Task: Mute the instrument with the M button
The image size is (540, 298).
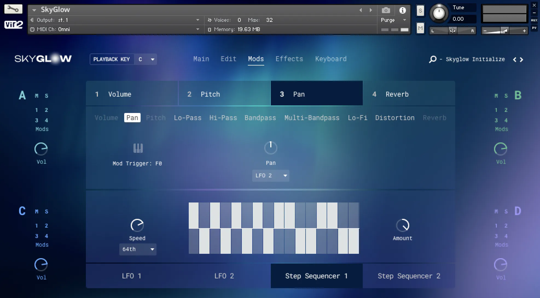Action: pyautogui.click(x=420, y=28)
